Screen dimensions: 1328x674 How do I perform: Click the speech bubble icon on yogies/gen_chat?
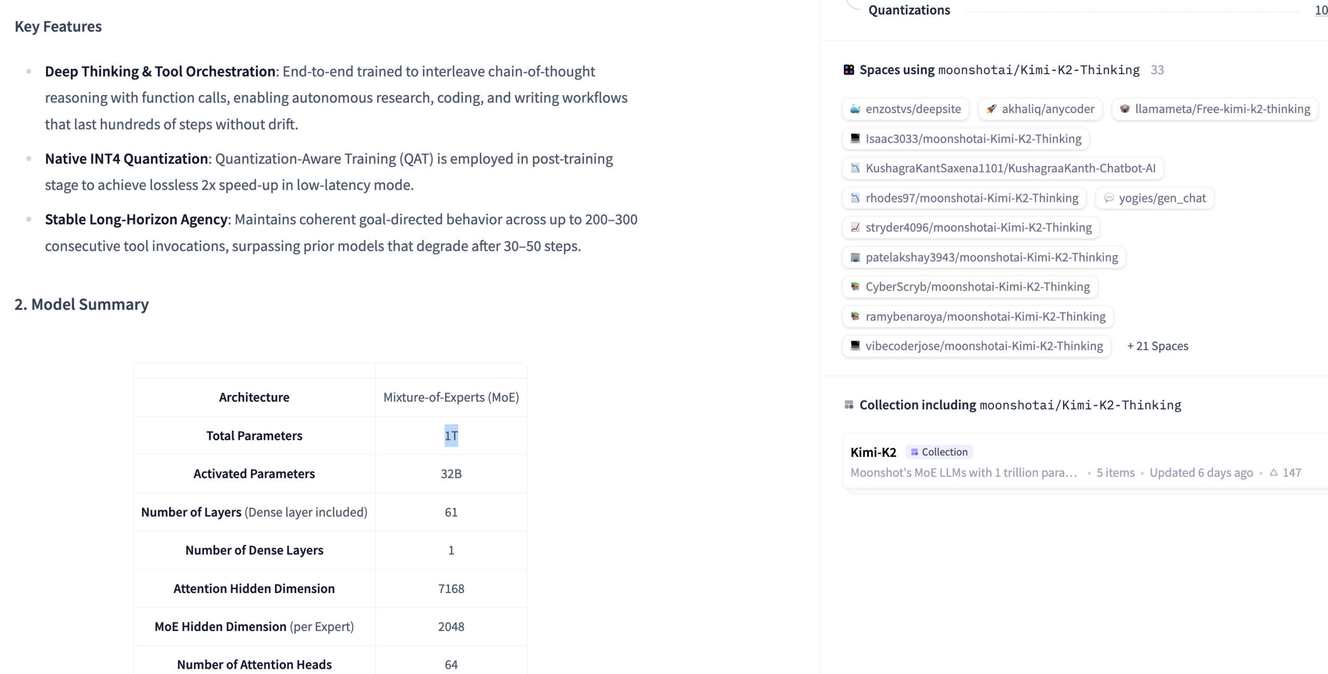click(x=1109, y=198)
